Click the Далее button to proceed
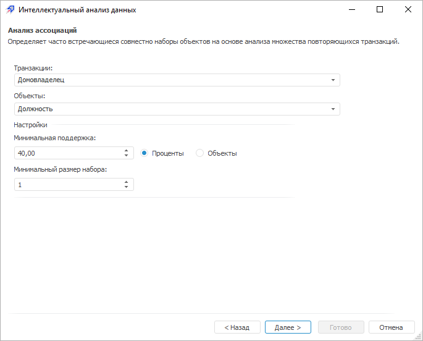Screen dimensions: 423x341 pyautogui.click(x=288, y=327)
